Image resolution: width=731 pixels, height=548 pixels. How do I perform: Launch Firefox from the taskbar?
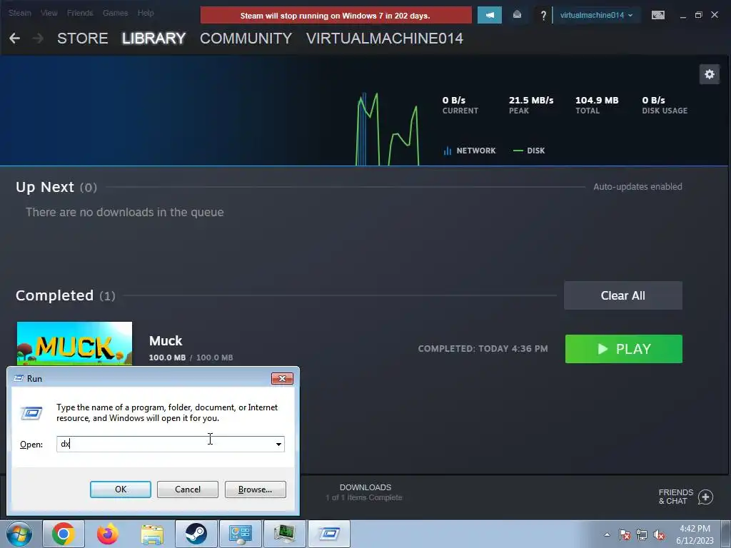click(x=108, y=534)
